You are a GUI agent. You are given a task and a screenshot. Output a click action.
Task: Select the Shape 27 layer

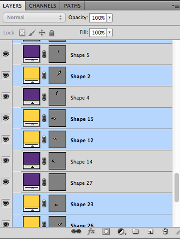point(92,182)
